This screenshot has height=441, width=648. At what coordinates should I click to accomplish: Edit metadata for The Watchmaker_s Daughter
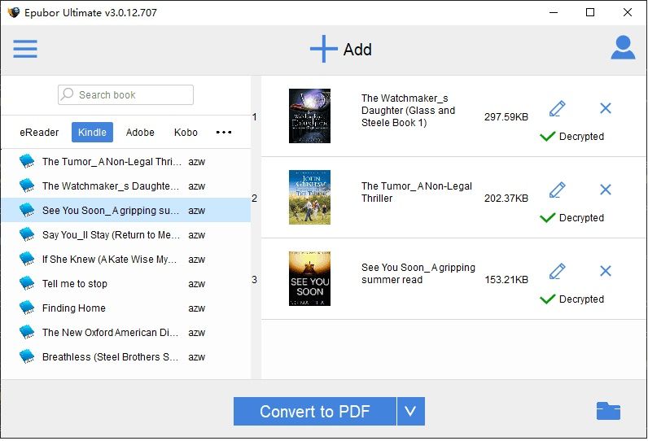(x=557, y=108)
